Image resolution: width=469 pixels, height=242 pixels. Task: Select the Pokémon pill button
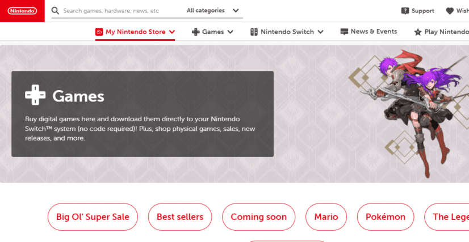(386, 217)
